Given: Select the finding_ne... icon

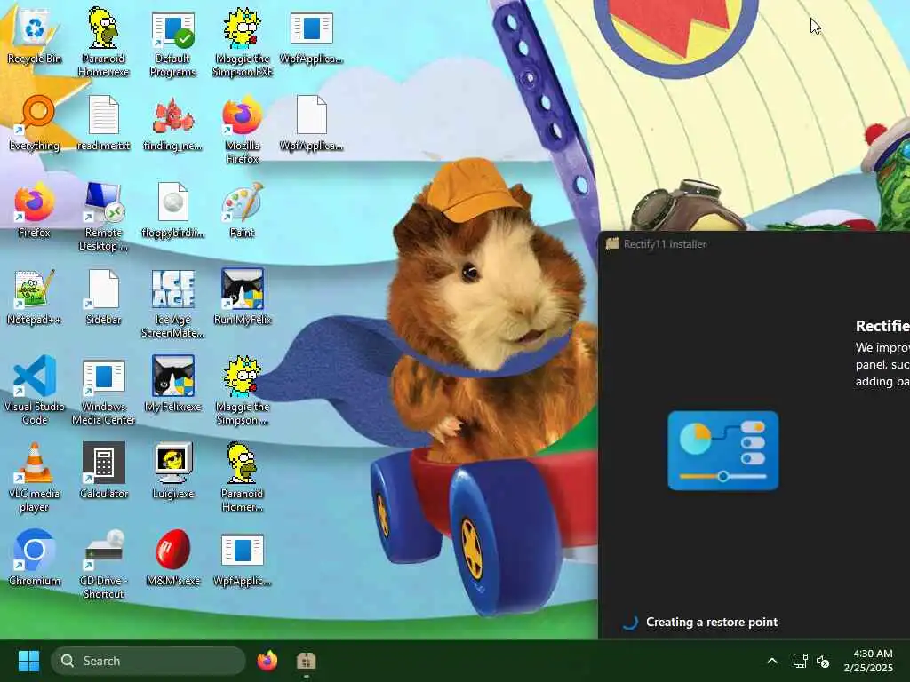Looking at the screenshot, I should [x=172, y=123].
